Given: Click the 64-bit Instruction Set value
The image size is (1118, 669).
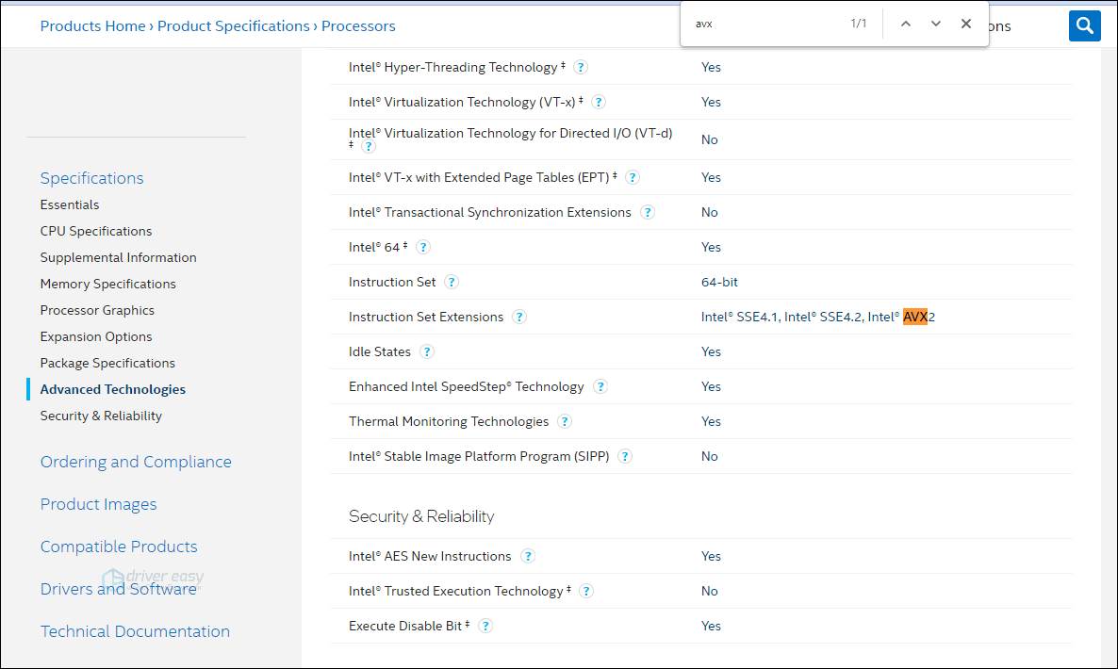Looking at the screenshot, I should pos(719,282).
